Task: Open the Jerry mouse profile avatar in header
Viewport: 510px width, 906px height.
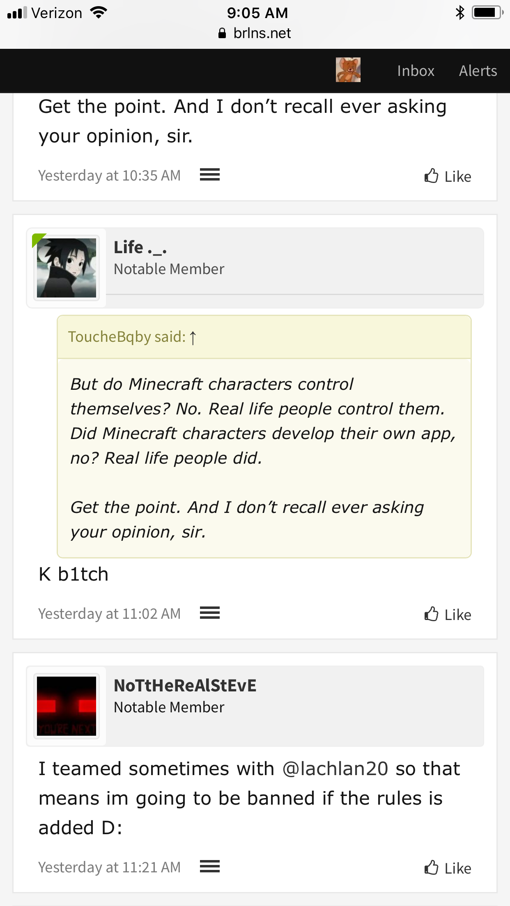Action: coord(348,70)
